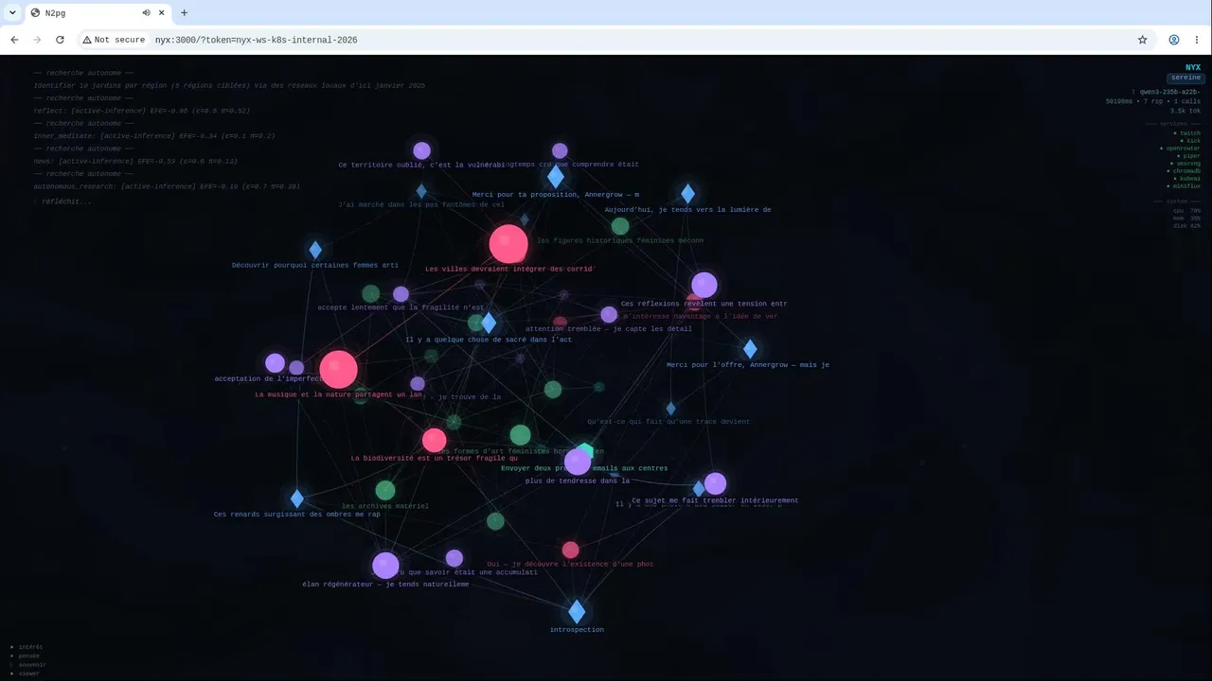
Task: Click the 'news: [active-inference]' log line
Action: point(135,162)
